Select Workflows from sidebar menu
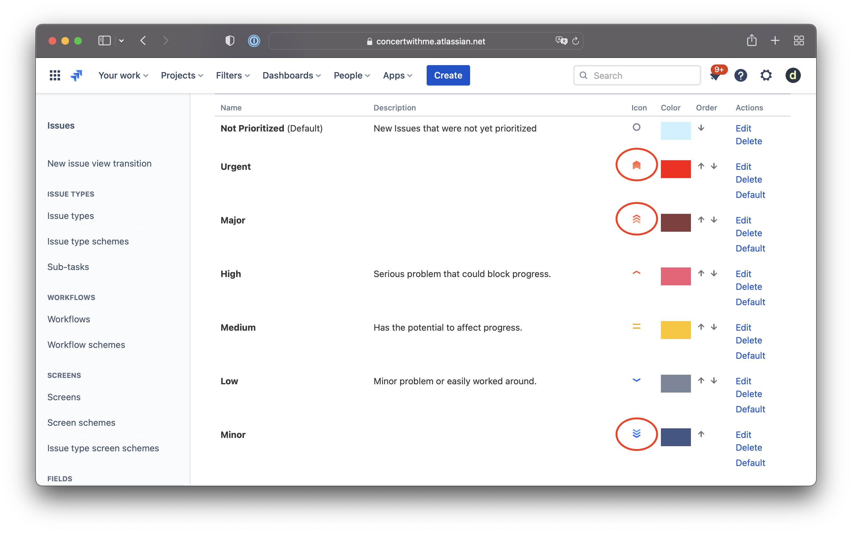The width and height of the screenshot is (852, 533). tap(69, 319)
